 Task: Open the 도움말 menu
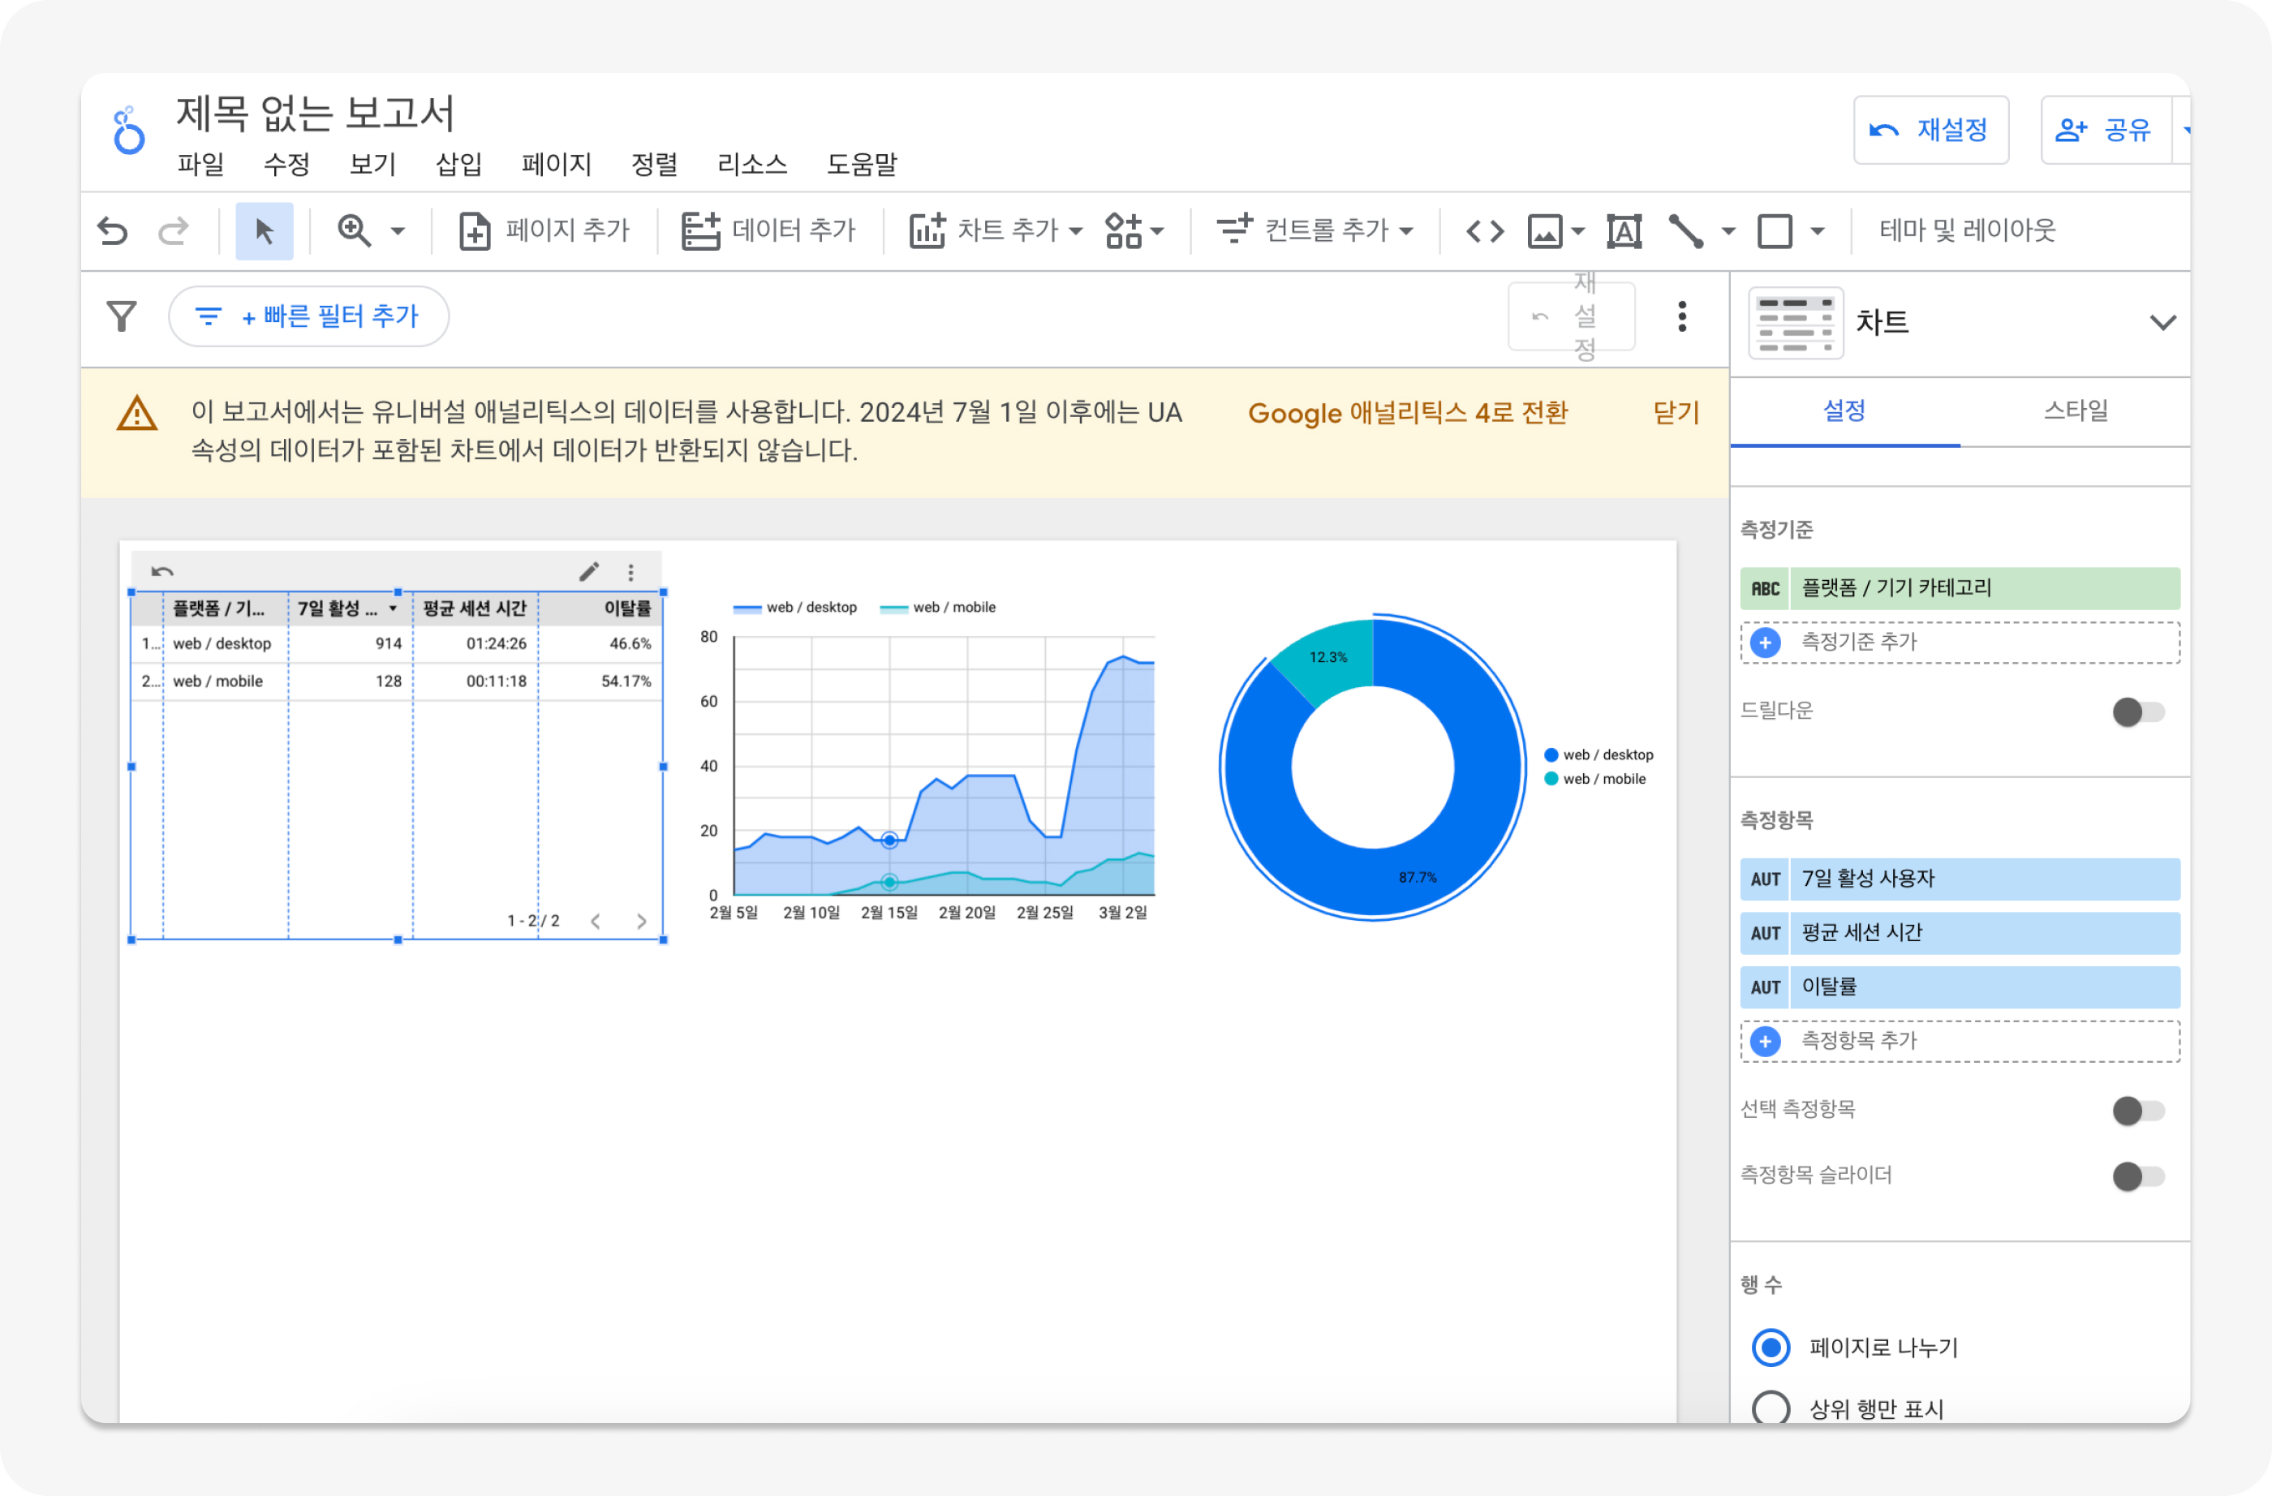coord(861,164)
